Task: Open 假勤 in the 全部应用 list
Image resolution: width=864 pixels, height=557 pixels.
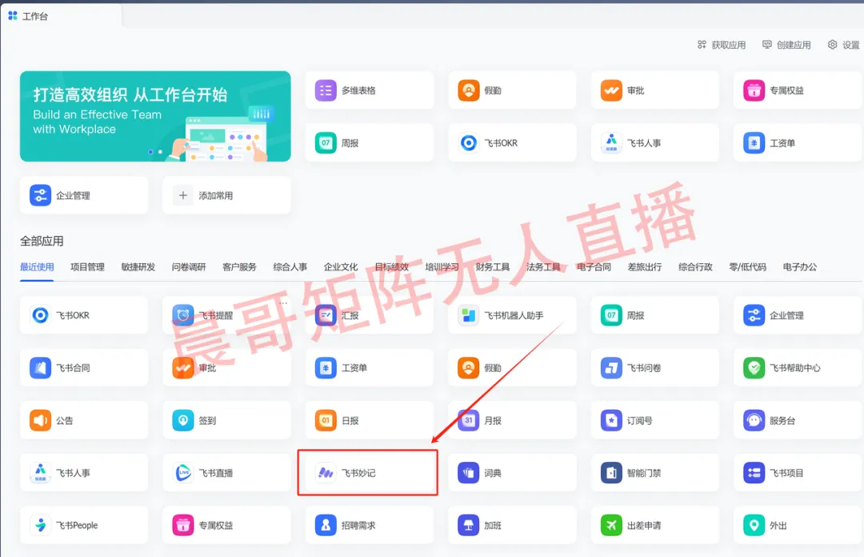Action: (512, 368)
